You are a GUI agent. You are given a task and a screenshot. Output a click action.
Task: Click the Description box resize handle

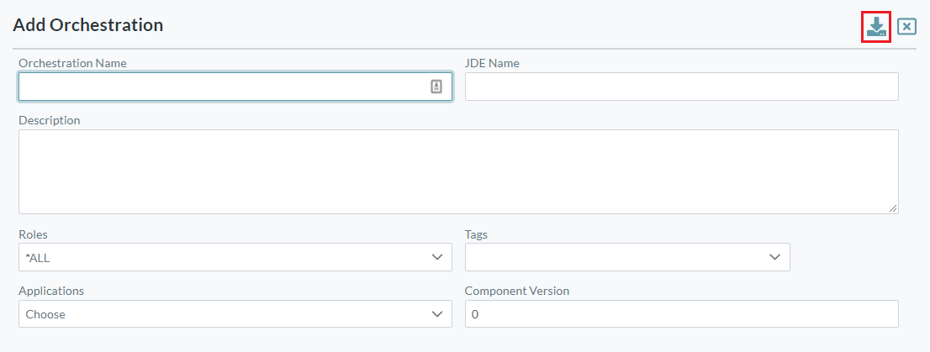click(x=893, y=208)
